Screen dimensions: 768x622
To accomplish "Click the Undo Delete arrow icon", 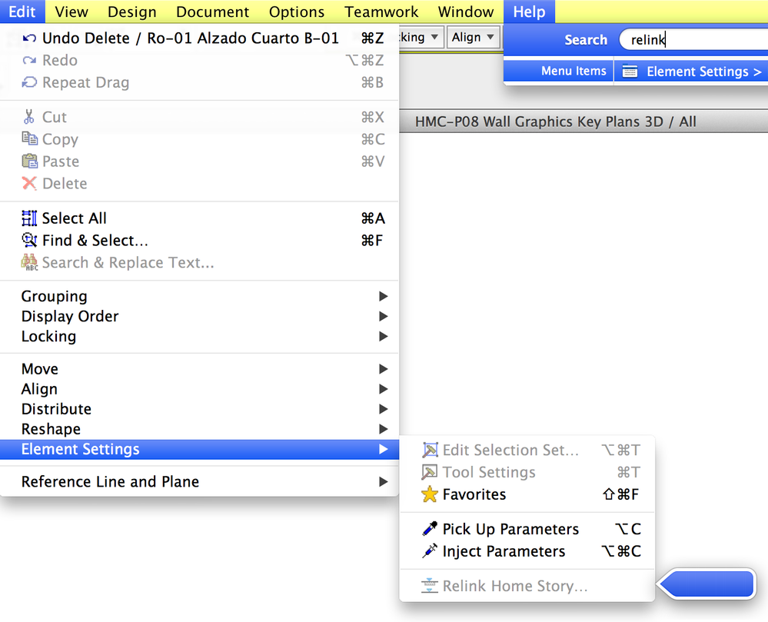I will point(29,38).
